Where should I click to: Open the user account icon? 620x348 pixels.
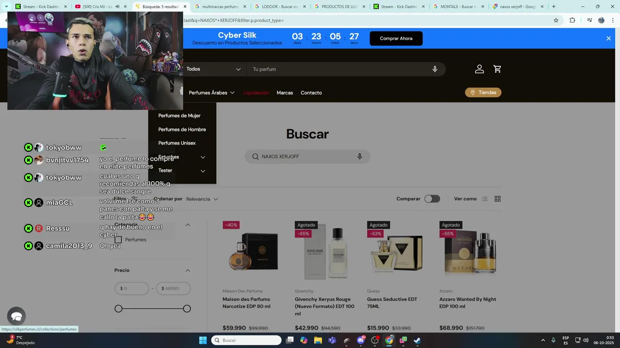tap(480, 69)
